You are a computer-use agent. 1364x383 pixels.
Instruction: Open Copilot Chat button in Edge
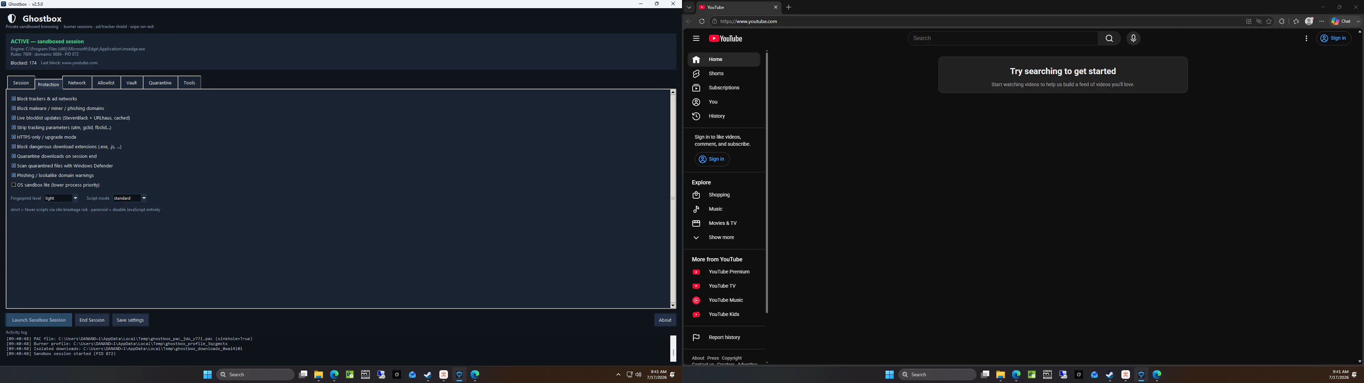pos(1341,22)
